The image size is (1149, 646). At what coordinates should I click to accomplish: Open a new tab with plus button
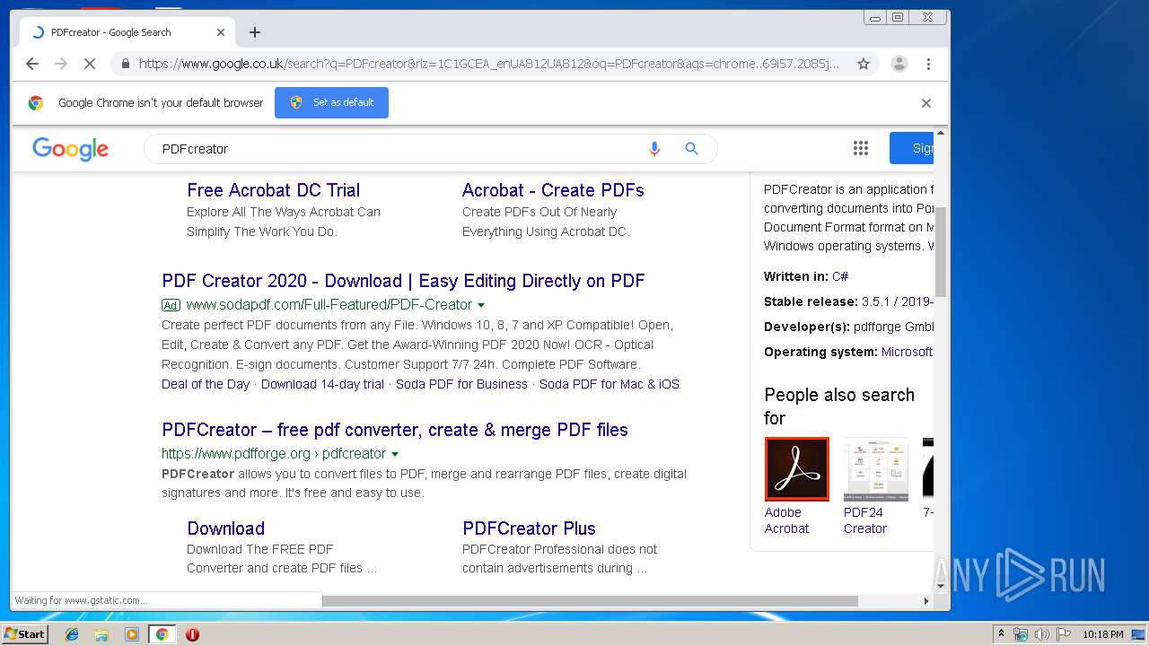tap(255, 32)
